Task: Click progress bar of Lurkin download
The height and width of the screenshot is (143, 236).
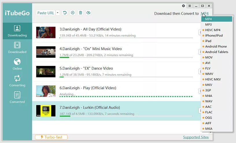Action: coord(126,116)
